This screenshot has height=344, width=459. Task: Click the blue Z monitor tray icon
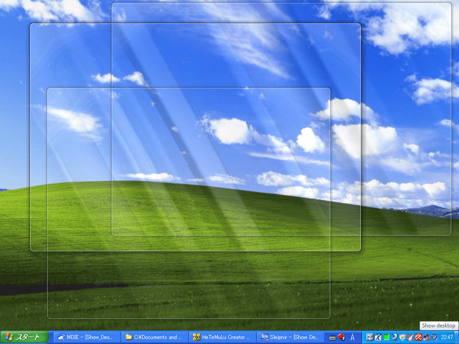(x=369, y=337)
